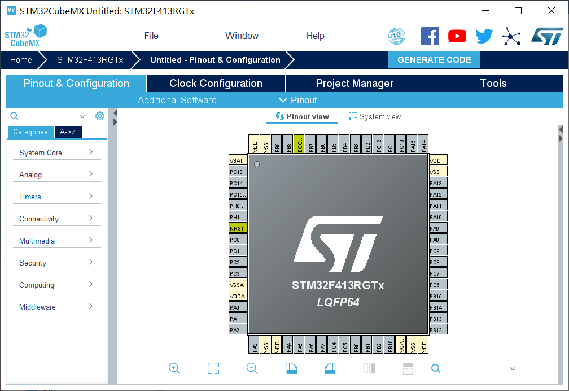Screen dimensions: 569x391
Task: Show the Categories list tab
Action: pos(30,132)
